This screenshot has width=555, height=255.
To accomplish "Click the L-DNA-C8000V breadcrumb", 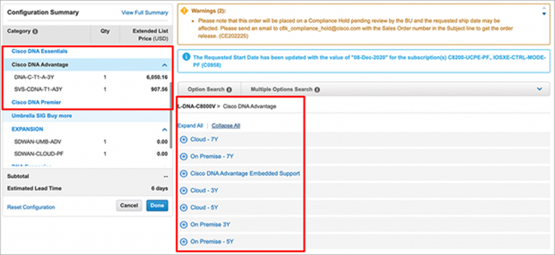I will [197, 107].
